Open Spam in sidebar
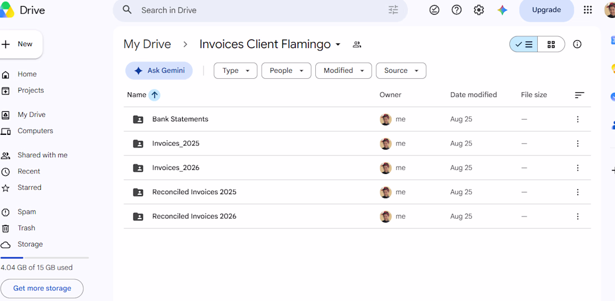The image size is (615, 301). 27,211
